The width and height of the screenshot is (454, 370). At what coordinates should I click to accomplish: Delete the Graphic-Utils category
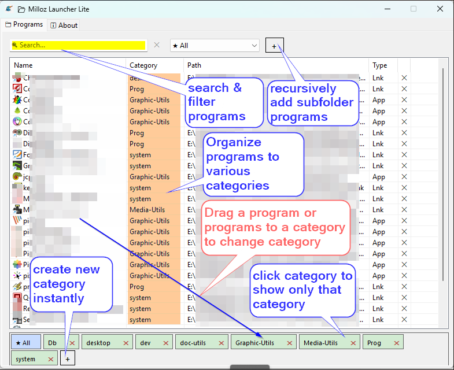tap(290, 343)
